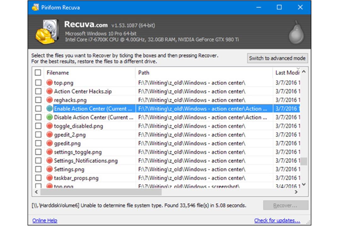
Task: Click horizontal scrollbar right arrow
Action: tap(296, 192)
